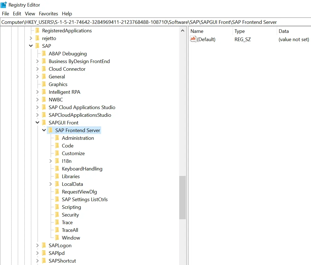Collapse the SAP key

[x=31, y=46]
